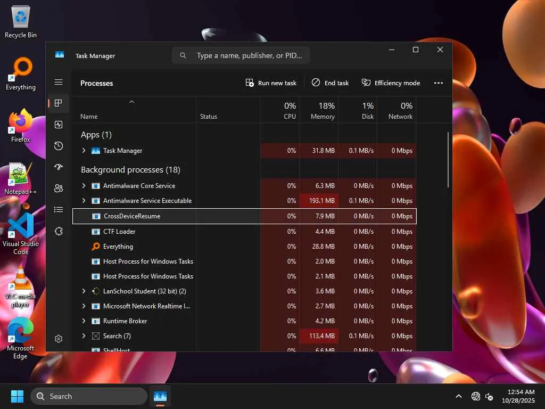Click the End task button
The height and width of the screenshot is (409, 545).
pyautogui.click(x=330, y=83)
